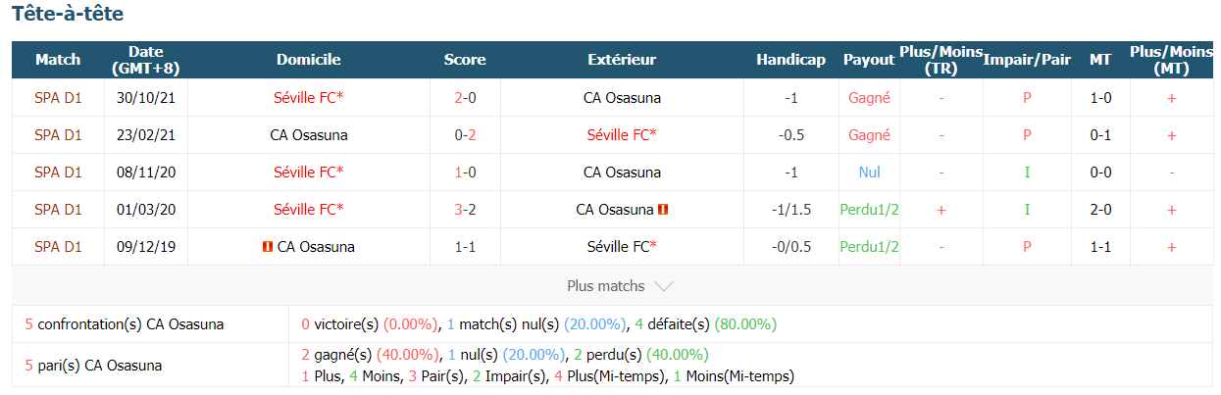The image size is (1221, 395).
Task: Click the 1-1 score on 09/12/19
Action: (x=465, y=246)
